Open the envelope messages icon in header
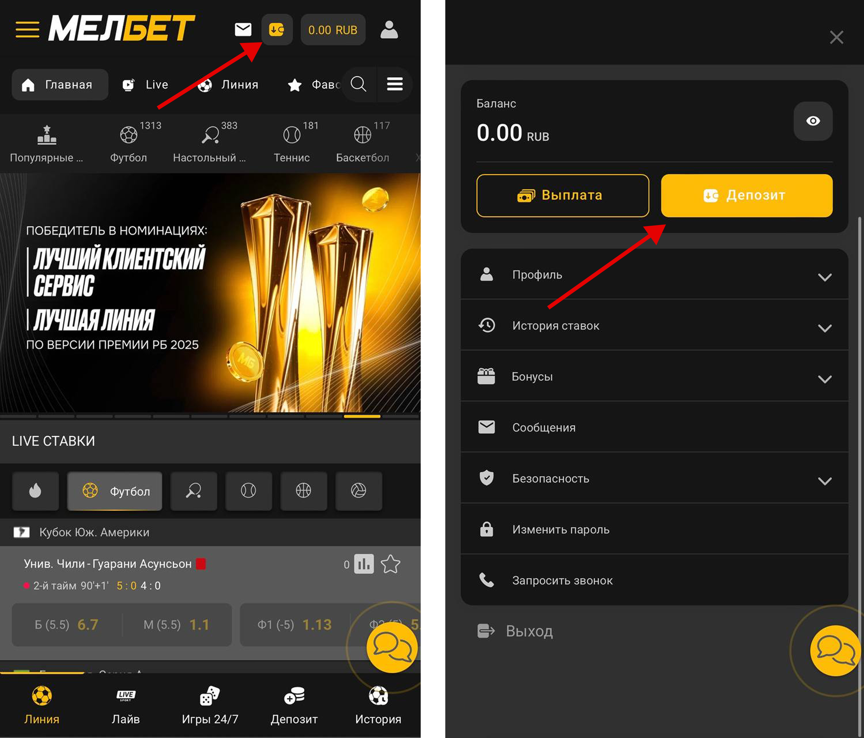The height and width of the screenshot is (738, 864). click(x=243, y=30)
